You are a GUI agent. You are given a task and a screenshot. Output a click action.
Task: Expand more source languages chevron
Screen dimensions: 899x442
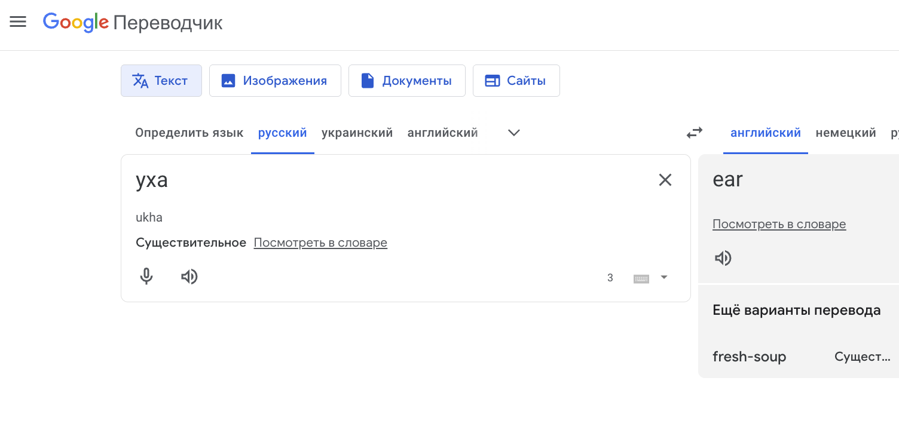pyautogui.click(x=513, y=133)
